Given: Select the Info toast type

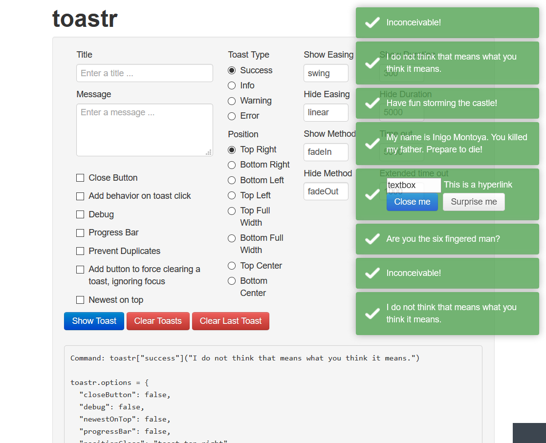Looking at the screenshot, I should (x=232, y=86).
